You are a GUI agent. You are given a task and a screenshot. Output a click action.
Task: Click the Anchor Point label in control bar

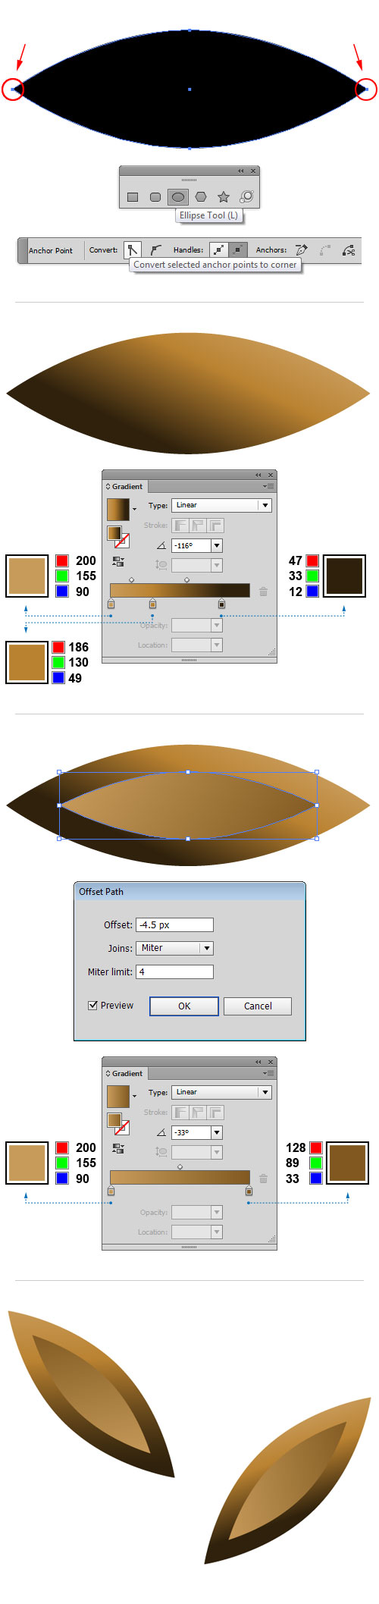click(51, 250)
